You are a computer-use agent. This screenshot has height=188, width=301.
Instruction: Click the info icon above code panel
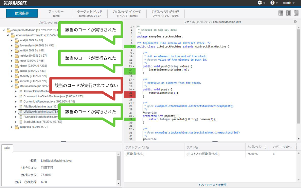tap(295, 22)
